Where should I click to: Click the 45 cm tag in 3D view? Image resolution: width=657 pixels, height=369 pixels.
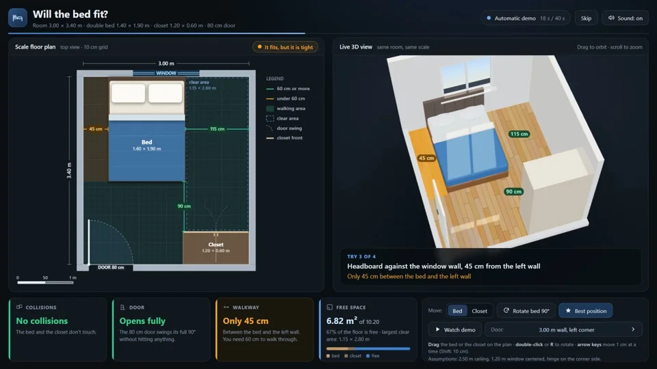coord(426,158)
